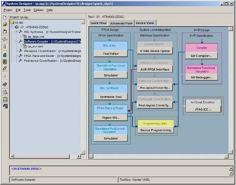Click the project tree scroll-left arrow
The image size is (236, 185).
(12, 156)
